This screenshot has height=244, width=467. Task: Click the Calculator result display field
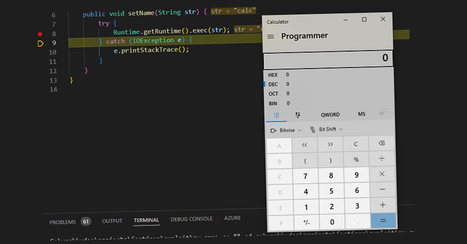pos(328,59)
